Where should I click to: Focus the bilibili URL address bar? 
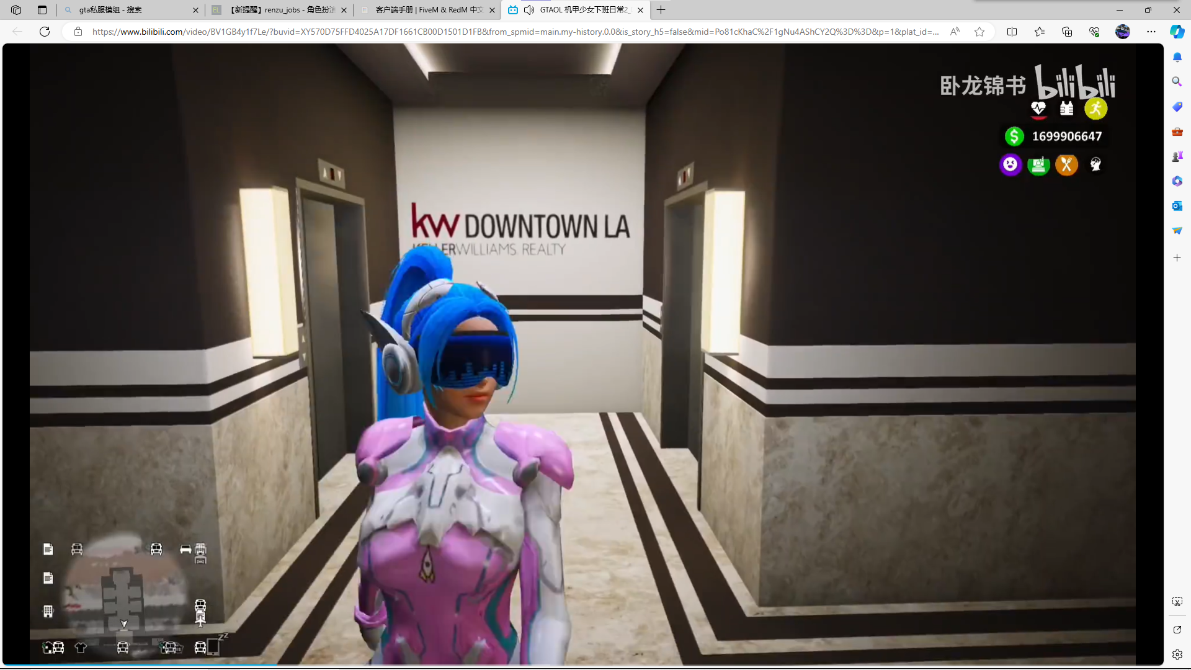pyautogui.click(x=515, y=32)
